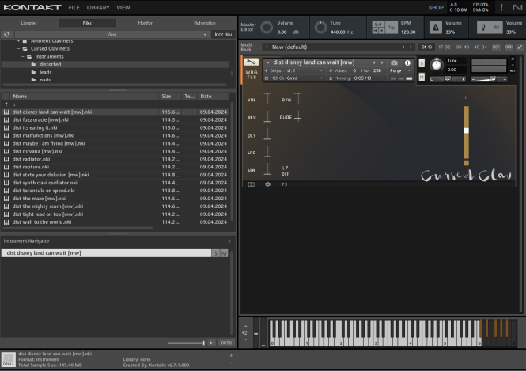Image resolution: width=526 pixels, height=371 pixels.
Task: Collapse the Cursed Clavinets folder
Action: point(18,48)
